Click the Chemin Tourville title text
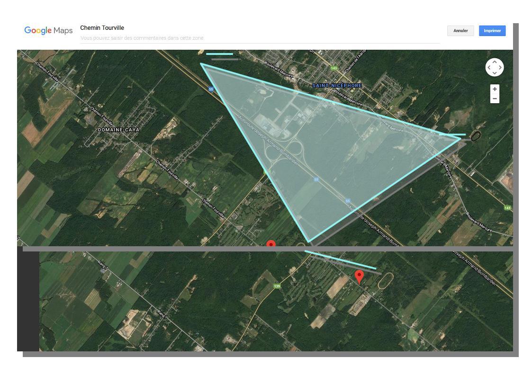The image size is (532, 376). [x=102, y=28]
